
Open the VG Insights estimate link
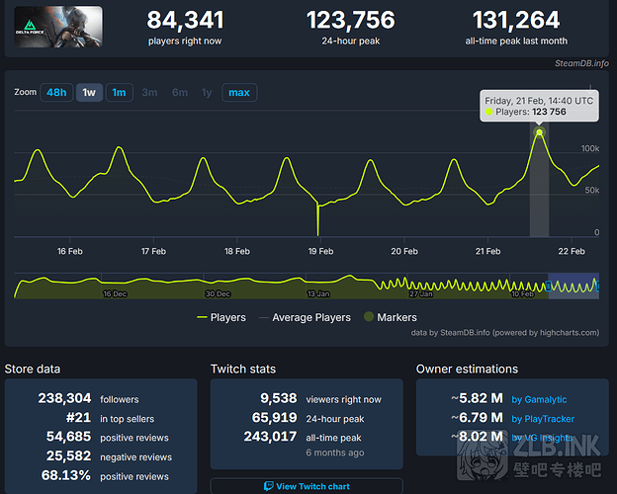point(545,437)
